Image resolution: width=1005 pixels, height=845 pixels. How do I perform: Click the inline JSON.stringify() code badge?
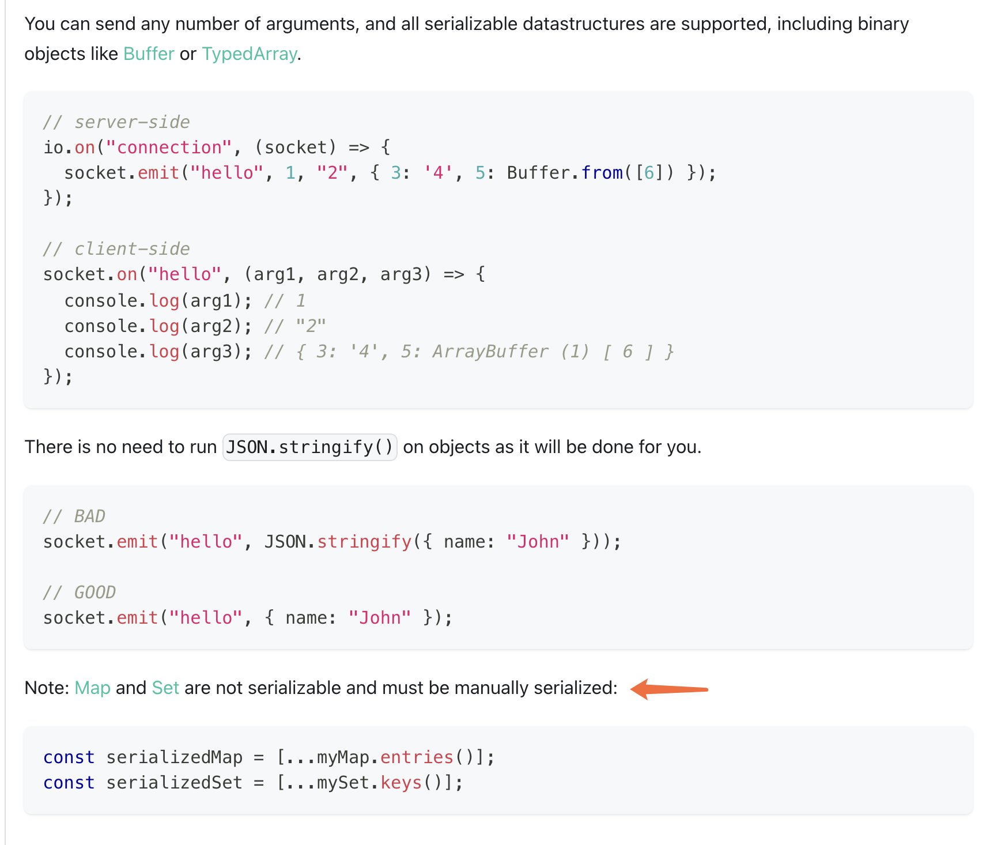(310, 447)
